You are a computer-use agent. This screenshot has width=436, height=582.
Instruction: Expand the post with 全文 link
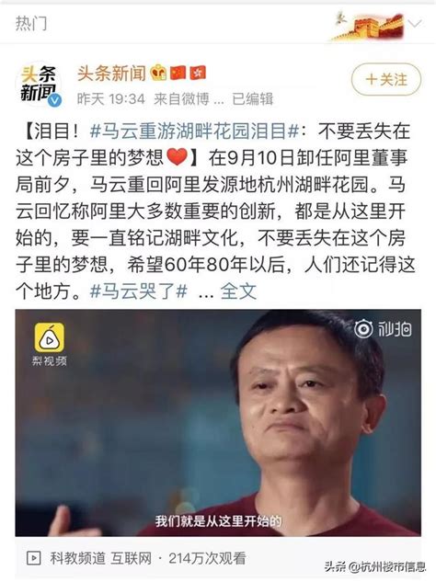tap(238, 291)
